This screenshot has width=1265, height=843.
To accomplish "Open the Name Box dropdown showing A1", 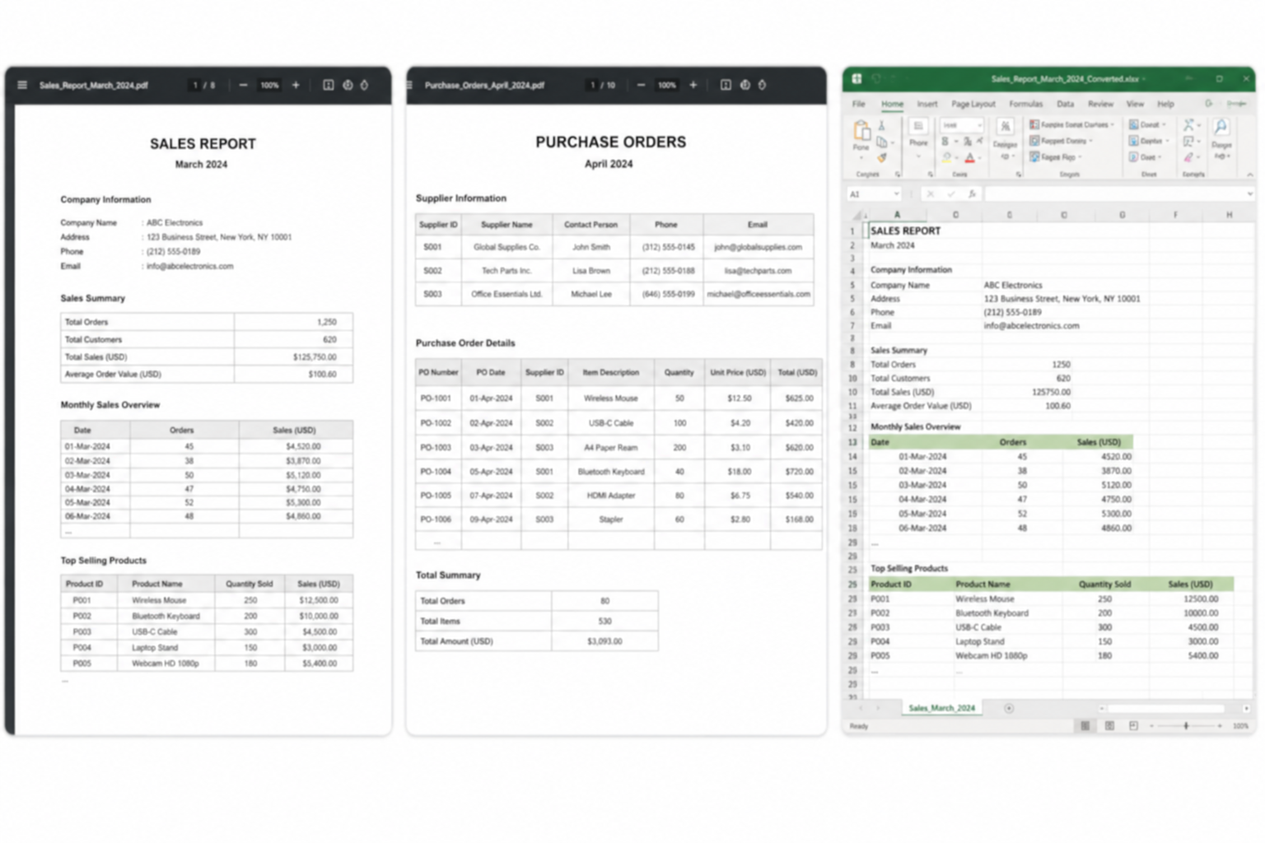I will [x=896, y=193].
